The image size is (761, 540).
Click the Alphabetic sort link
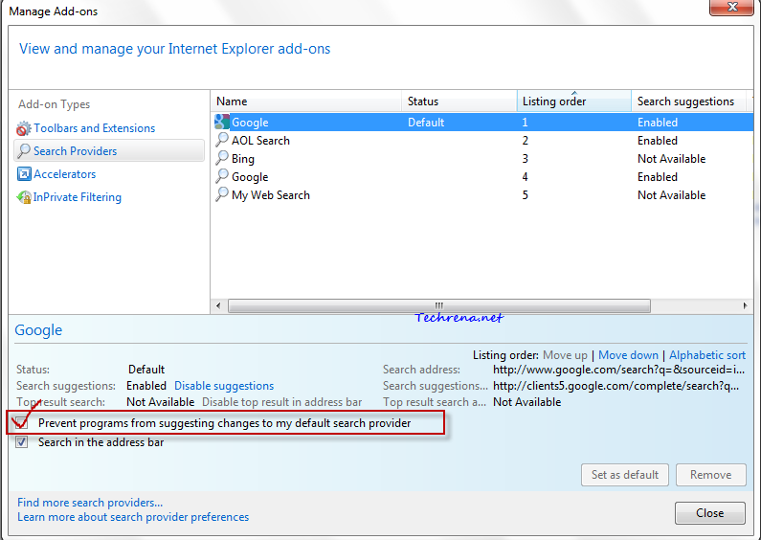[707, 355]
